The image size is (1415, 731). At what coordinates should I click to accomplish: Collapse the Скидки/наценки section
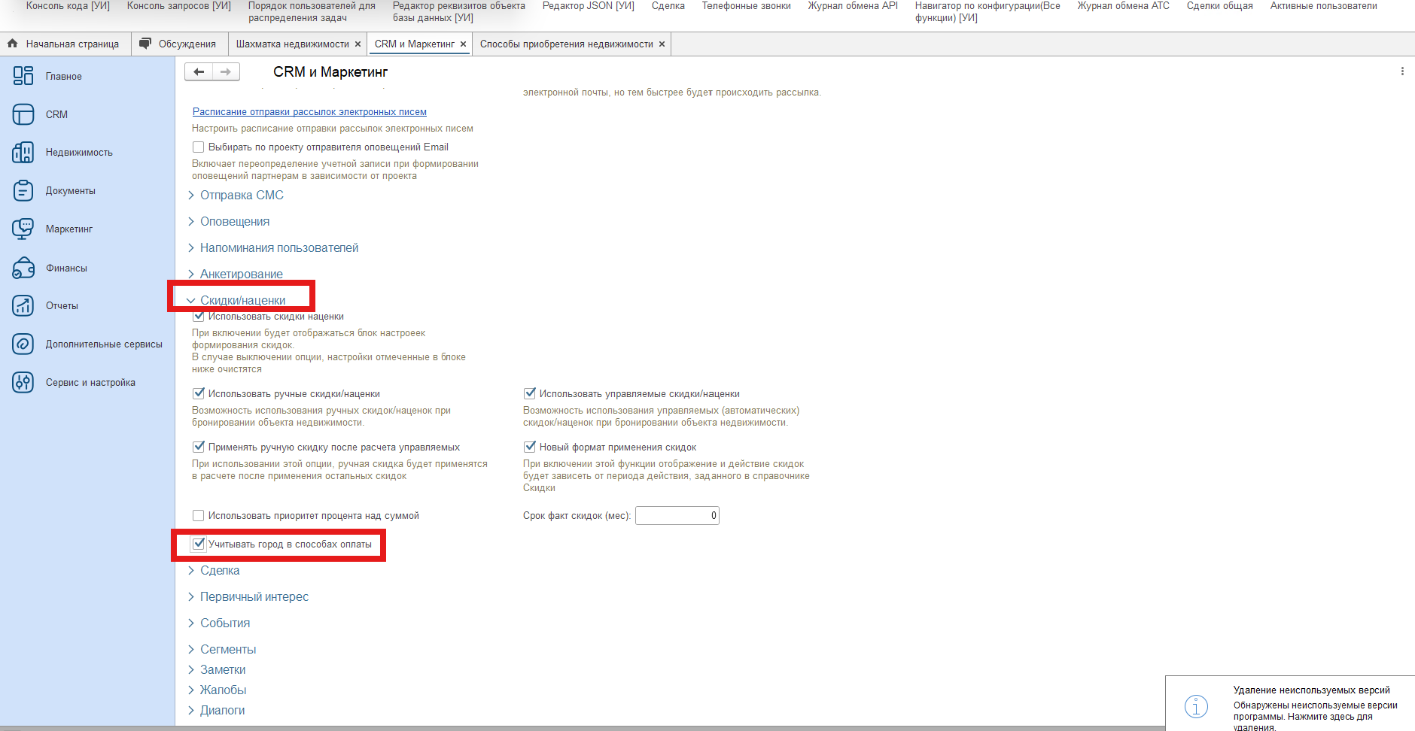pos(242,300)
